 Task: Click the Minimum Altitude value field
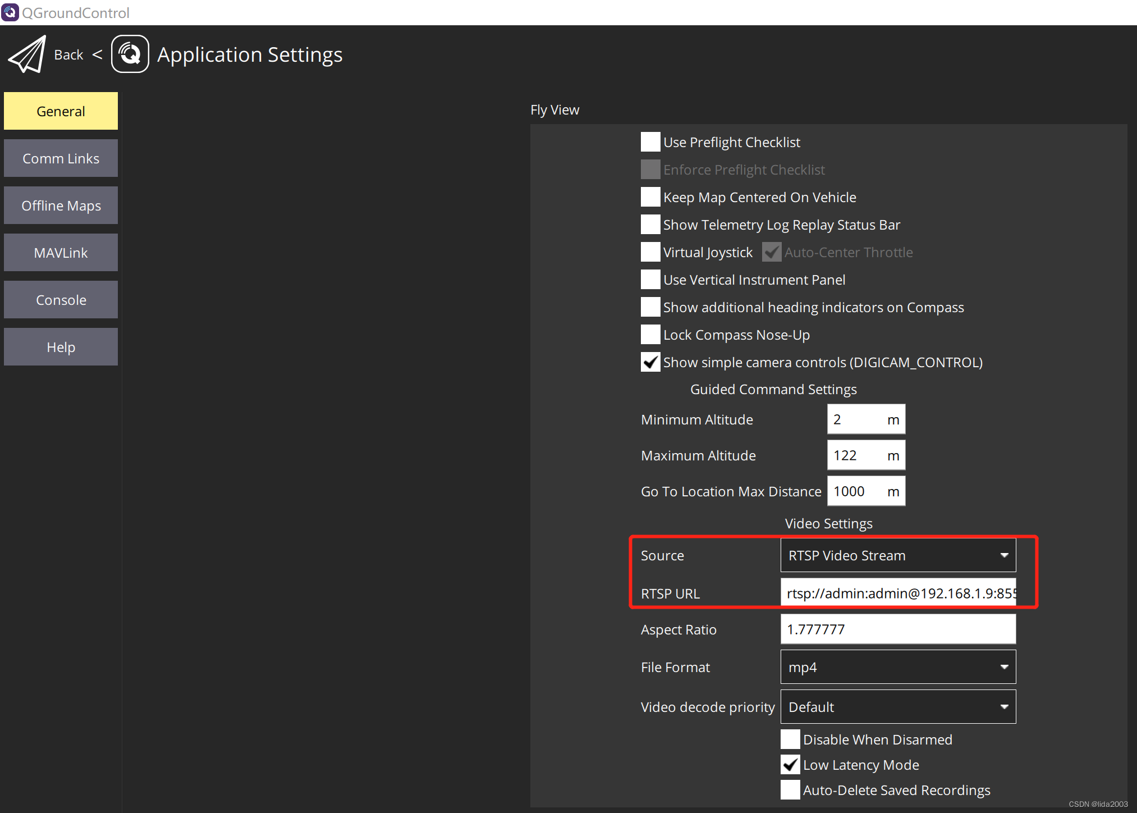pos(866,419)
